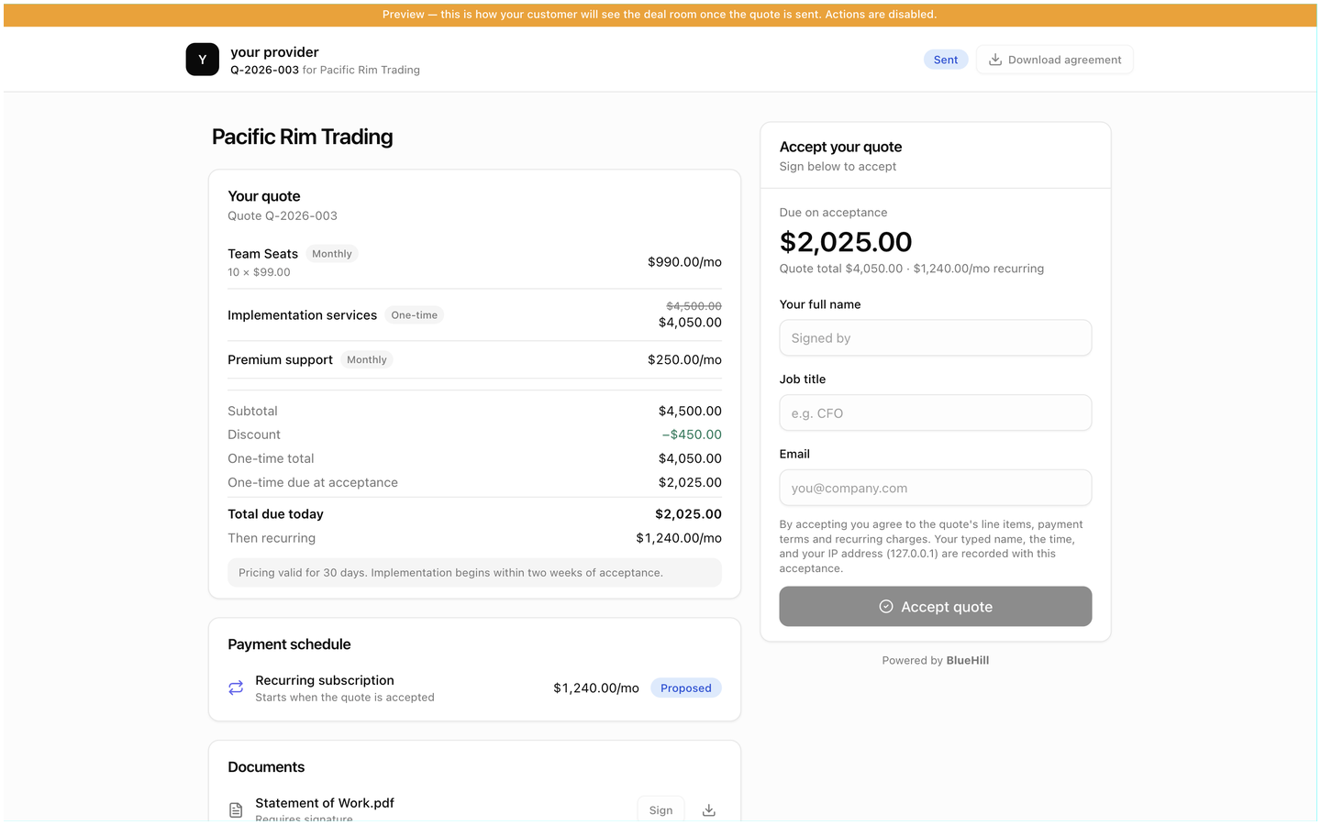Click the –$450.00 discount value
The height and width of the screenshot is (825, 1321).
[692, 434]
